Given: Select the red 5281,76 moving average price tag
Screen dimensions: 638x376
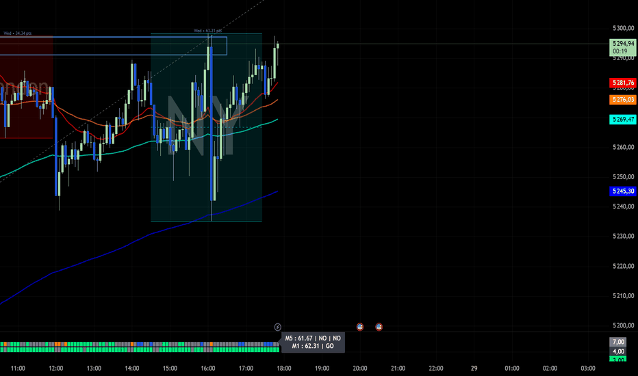Looking at the screenshot, I should pyautogui.click(x=623, y=83).
